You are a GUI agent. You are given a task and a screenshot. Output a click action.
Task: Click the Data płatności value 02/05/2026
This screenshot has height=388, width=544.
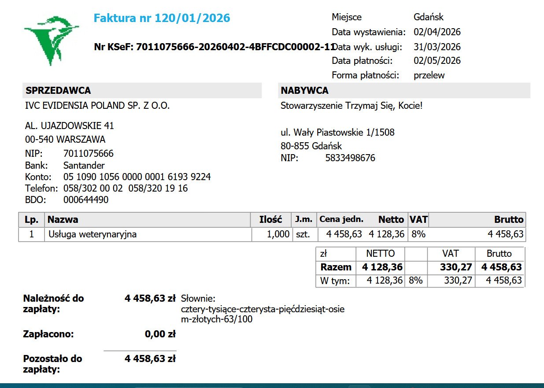437,61
